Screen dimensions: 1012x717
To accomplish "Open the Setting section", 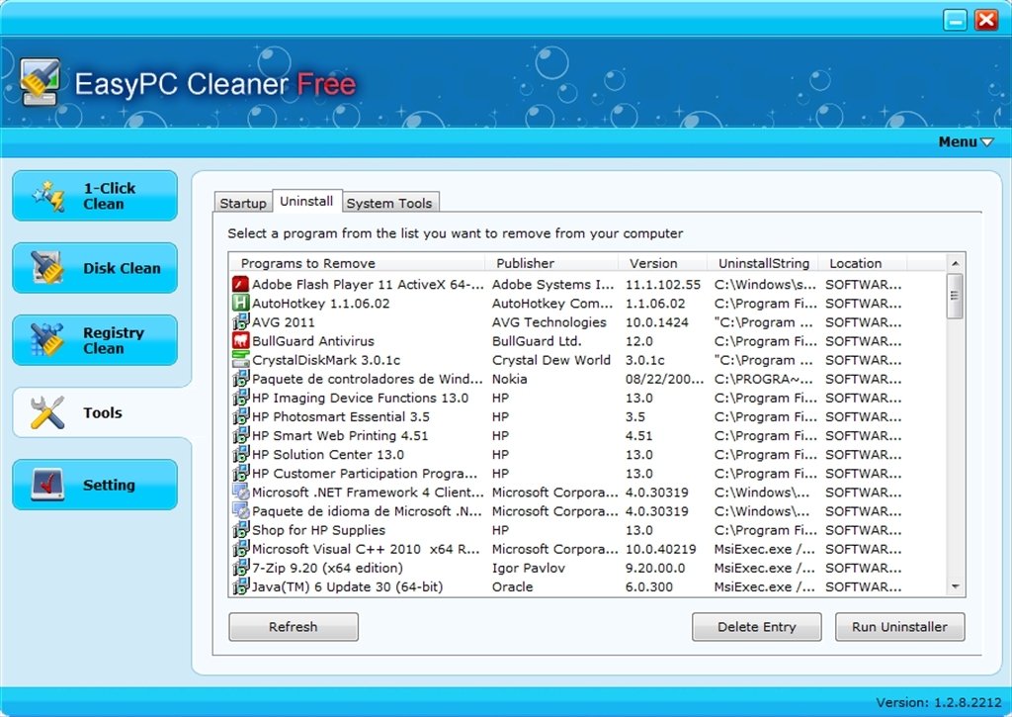I will 95,486.
